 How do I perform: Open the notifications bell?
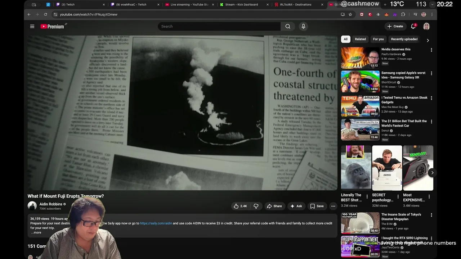tap(413, 26)
